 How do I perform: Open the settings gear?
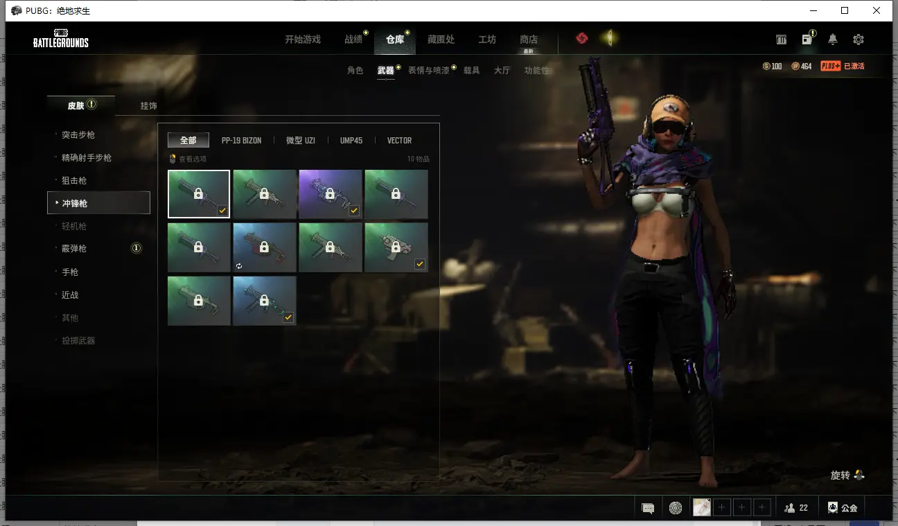859,40
